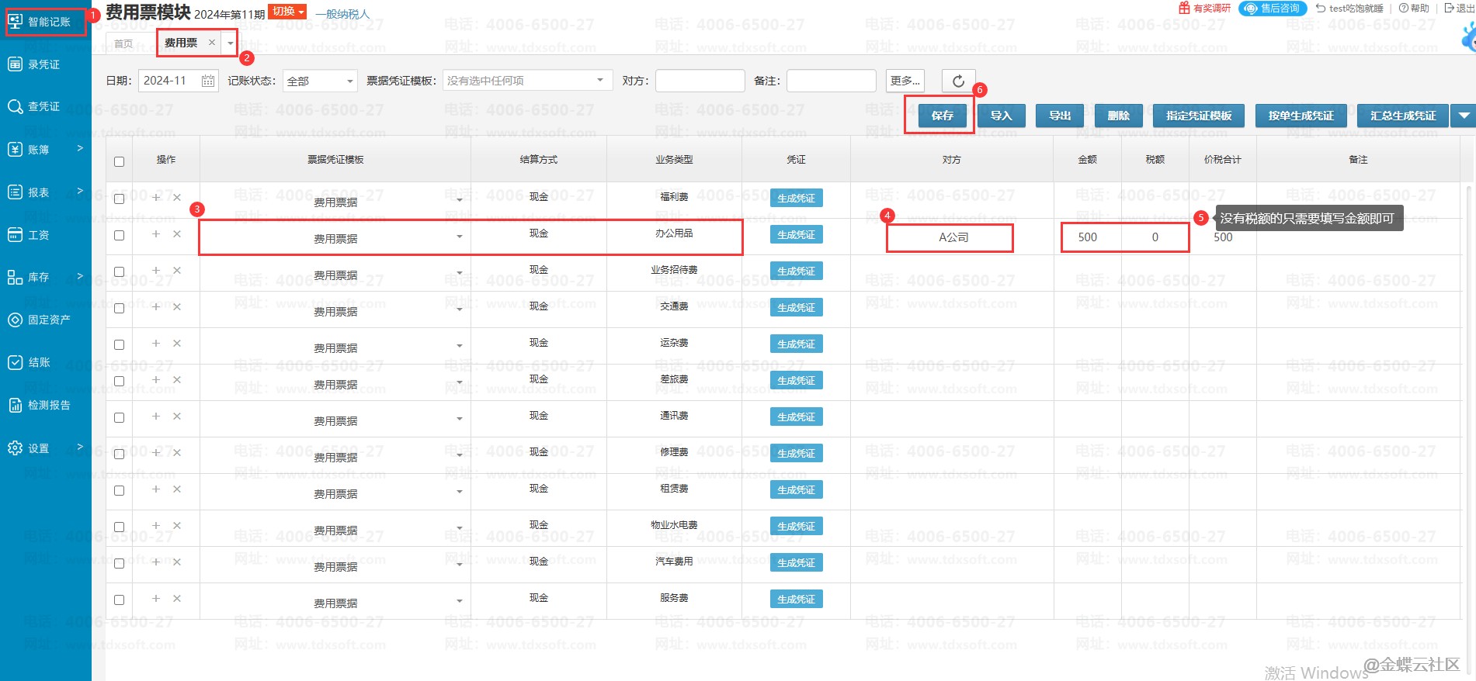Open the calendar icon in date field
This screenshot has width=1476, height=681.
click(208, 81)
